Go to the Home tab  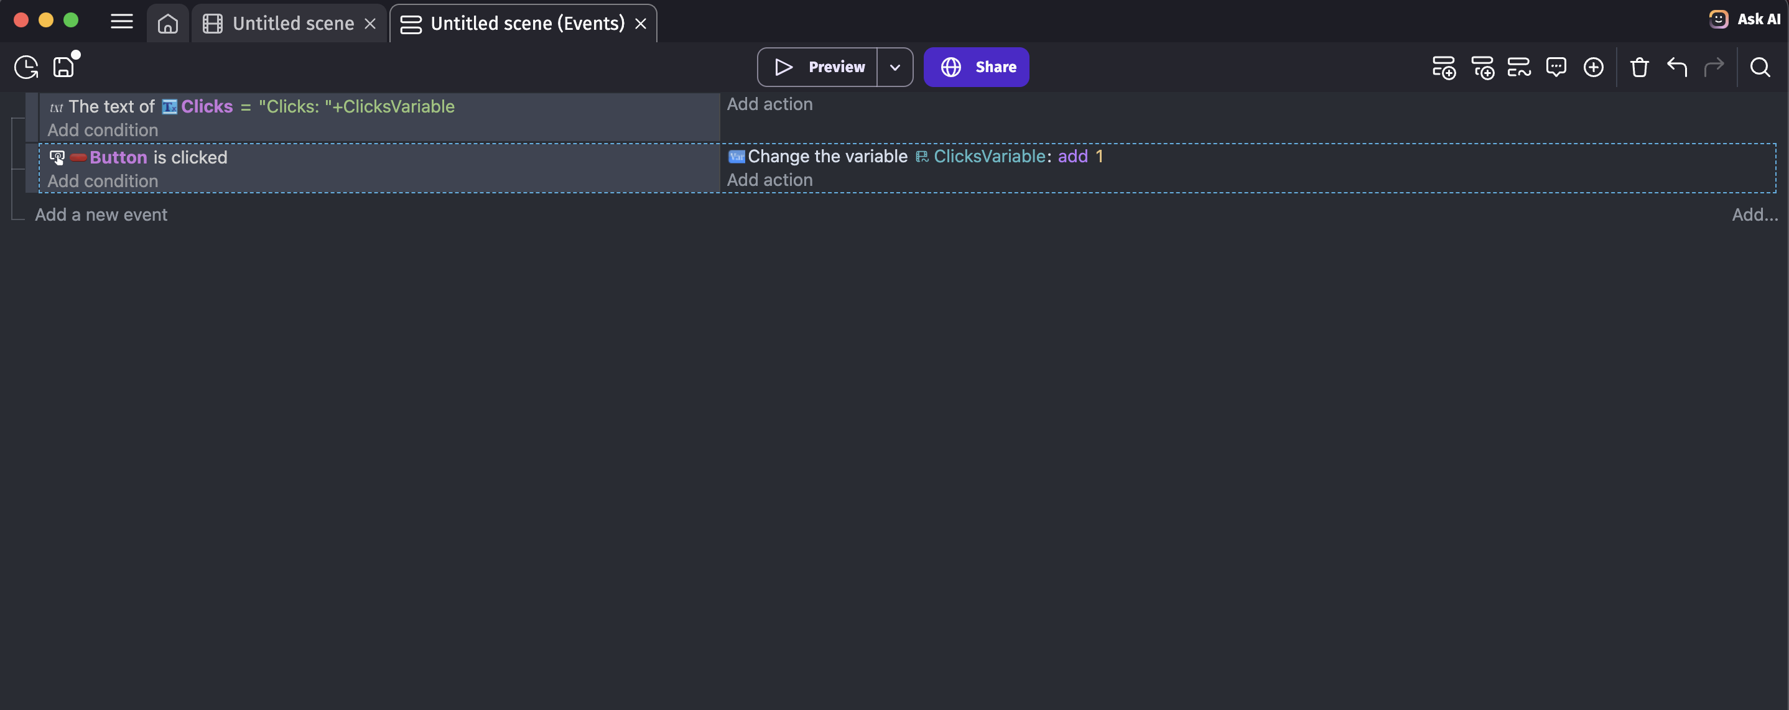click(167, 24)
